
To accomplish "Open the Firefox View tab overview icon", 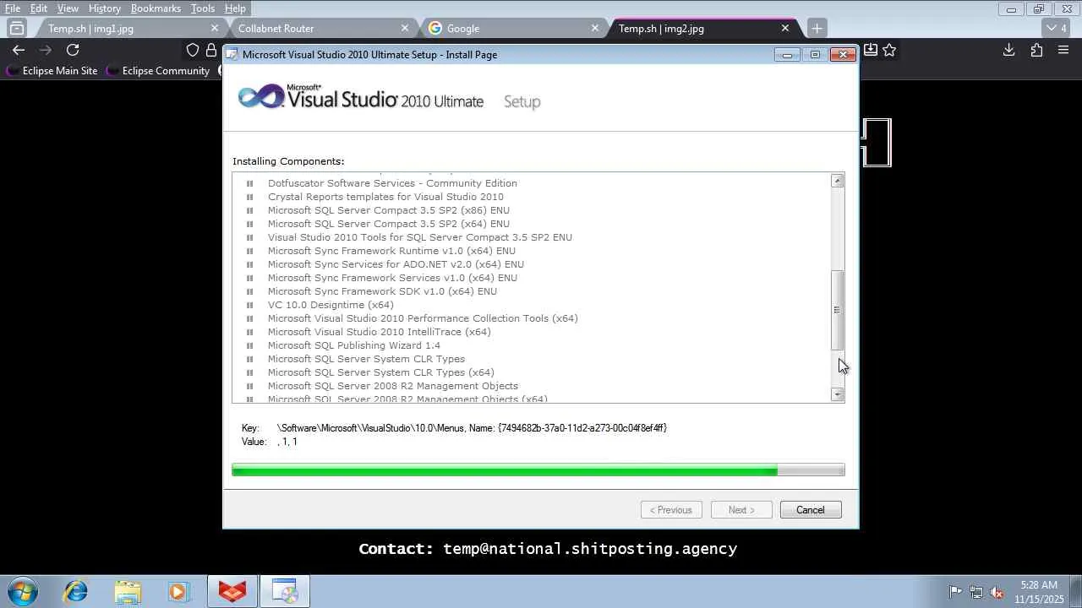I will click(x=17, y=28).
